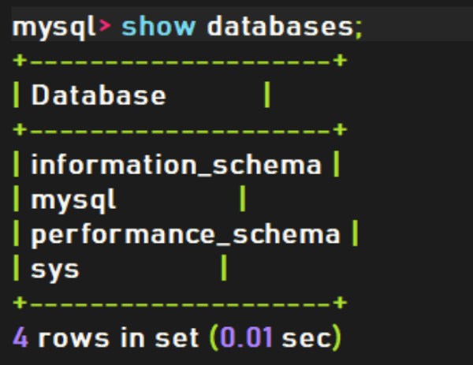This screenshot has width=473, height=365.
Task: Click the word databases in command
Action: click(x=280, y=27)
